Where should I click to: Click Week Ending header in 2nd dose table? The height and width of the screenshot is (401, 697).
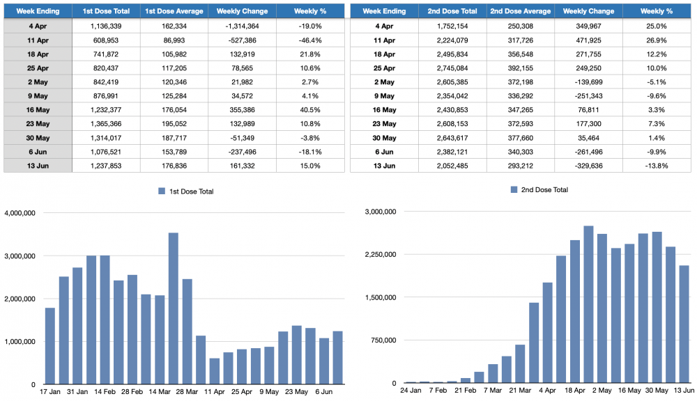point(384,11)
